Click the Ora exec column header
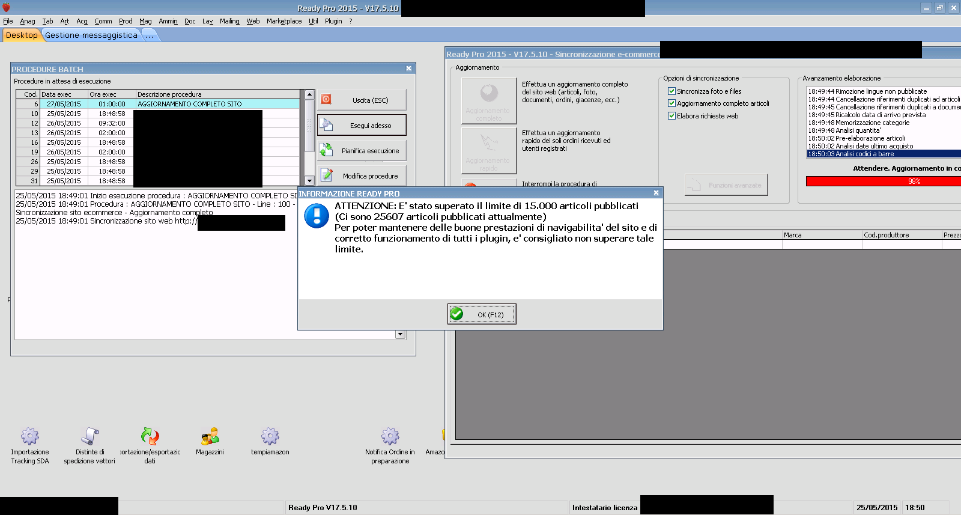 [112, 94]
